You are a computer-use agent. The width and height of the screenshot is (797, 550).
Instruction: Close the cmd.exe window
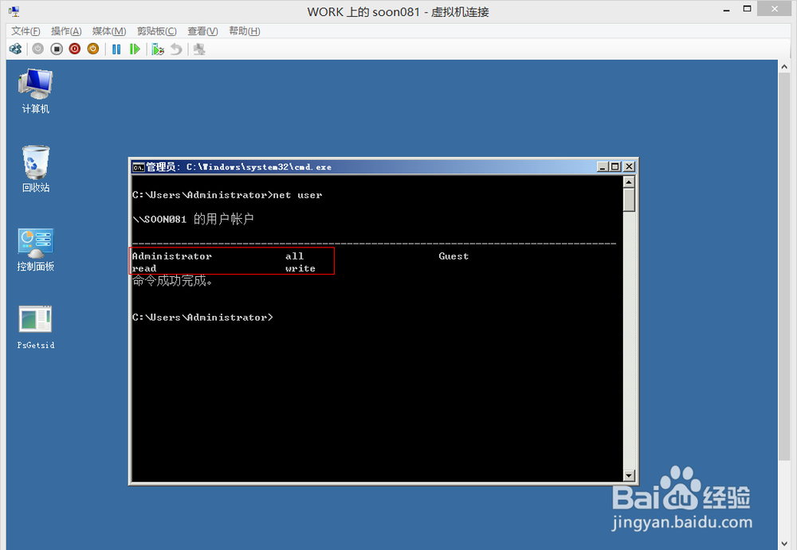coord(629,166)
